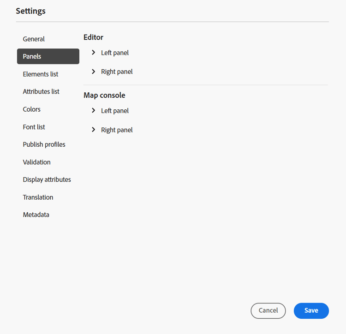Viewport: 346px width, 334px height.
Task: Select the Validation tab
Action: tap(36, 162)
